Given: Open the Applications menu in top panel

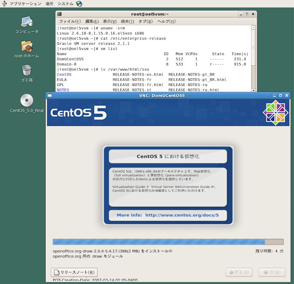Looking at the screenshot, I should click(x=25, y=4).
